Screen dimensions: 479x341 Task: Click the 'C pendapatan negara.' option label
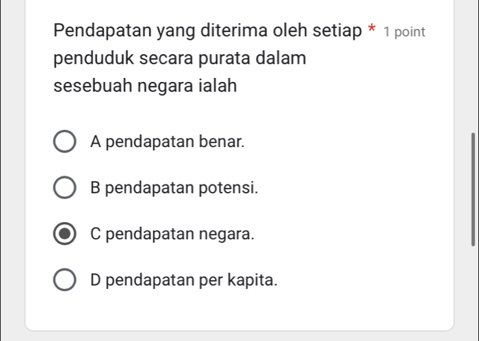[x=172, y=234]
